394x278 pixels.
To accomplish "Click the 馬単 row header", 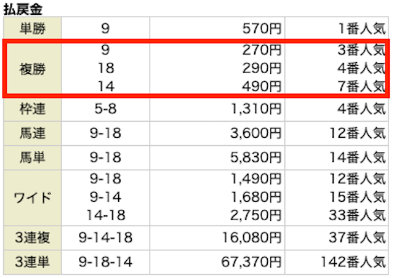I will pyautogui.click(x=33, y=157).
